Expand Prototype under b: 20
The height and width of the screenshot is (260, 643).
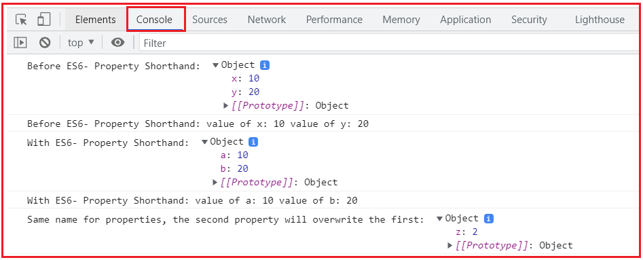[215, 183]
